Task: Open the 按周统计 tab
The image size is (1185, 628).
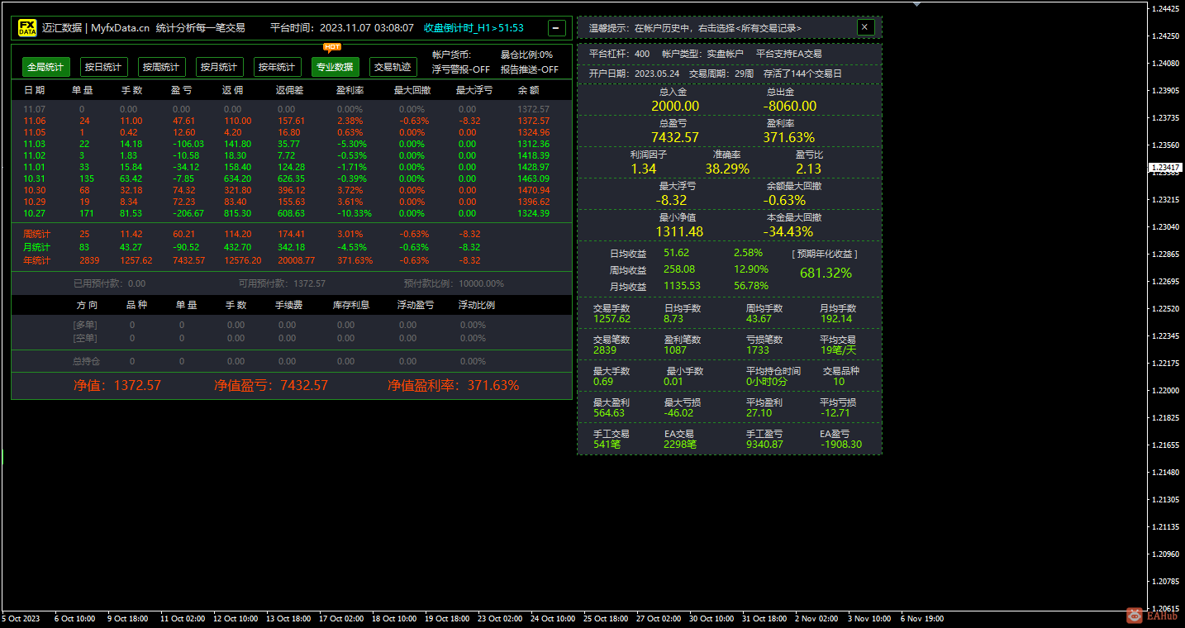Action: pyautogui.click(x=161, y=67)
